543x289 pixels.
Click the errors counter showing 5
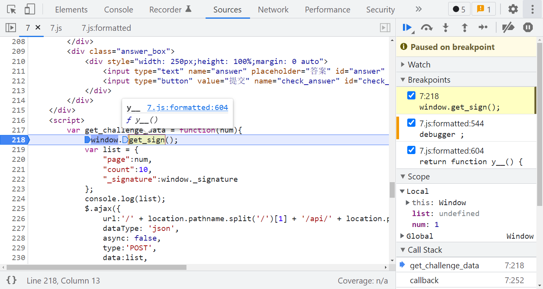coord(459,9)
